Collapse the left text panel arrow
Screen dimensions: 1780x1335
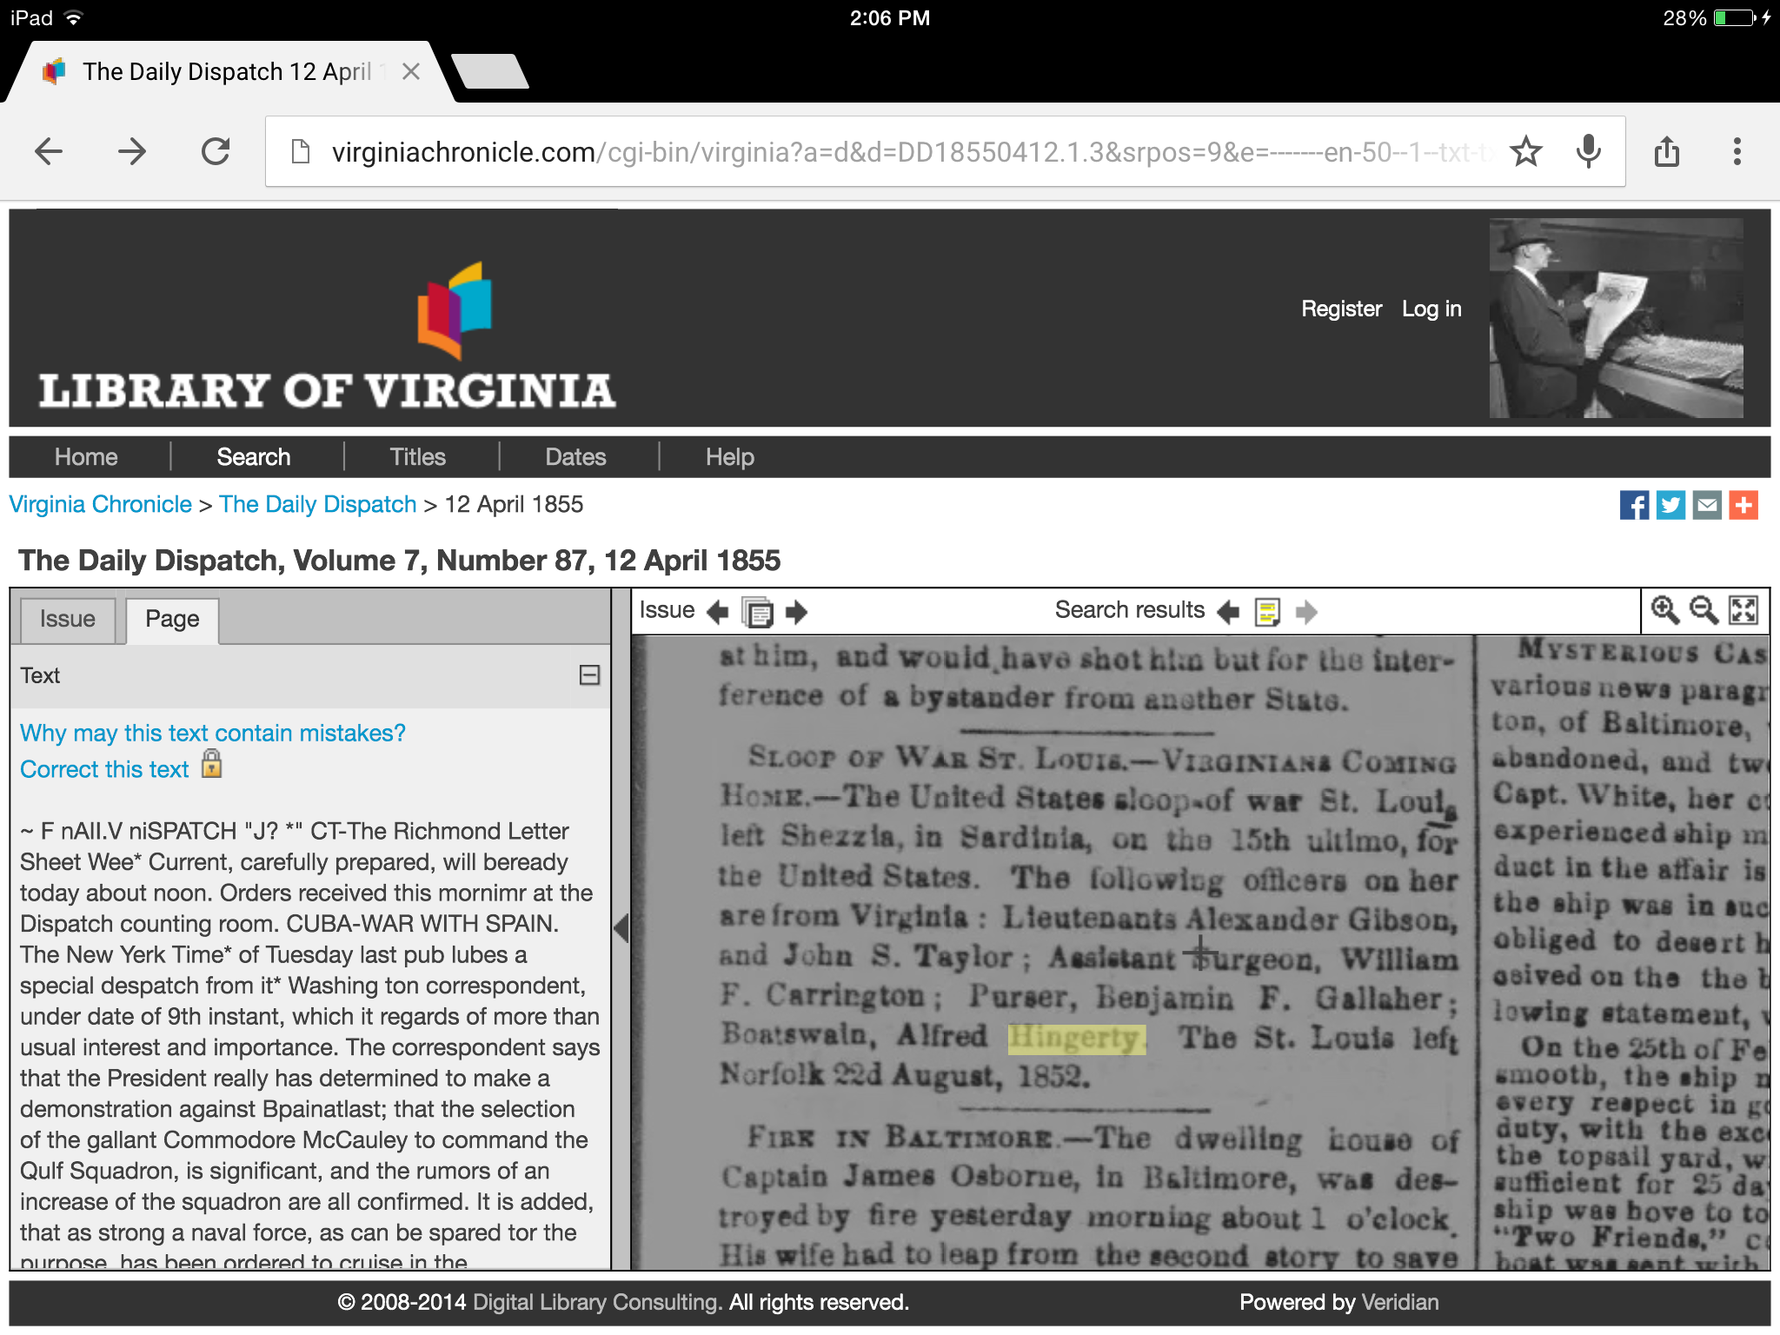click(621, 928)
